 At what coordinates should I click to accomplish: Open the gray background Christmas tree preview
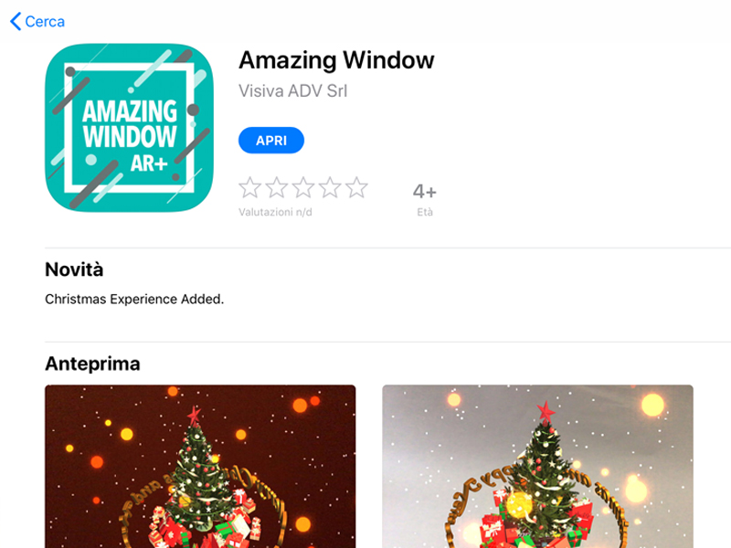click(537, 467)
